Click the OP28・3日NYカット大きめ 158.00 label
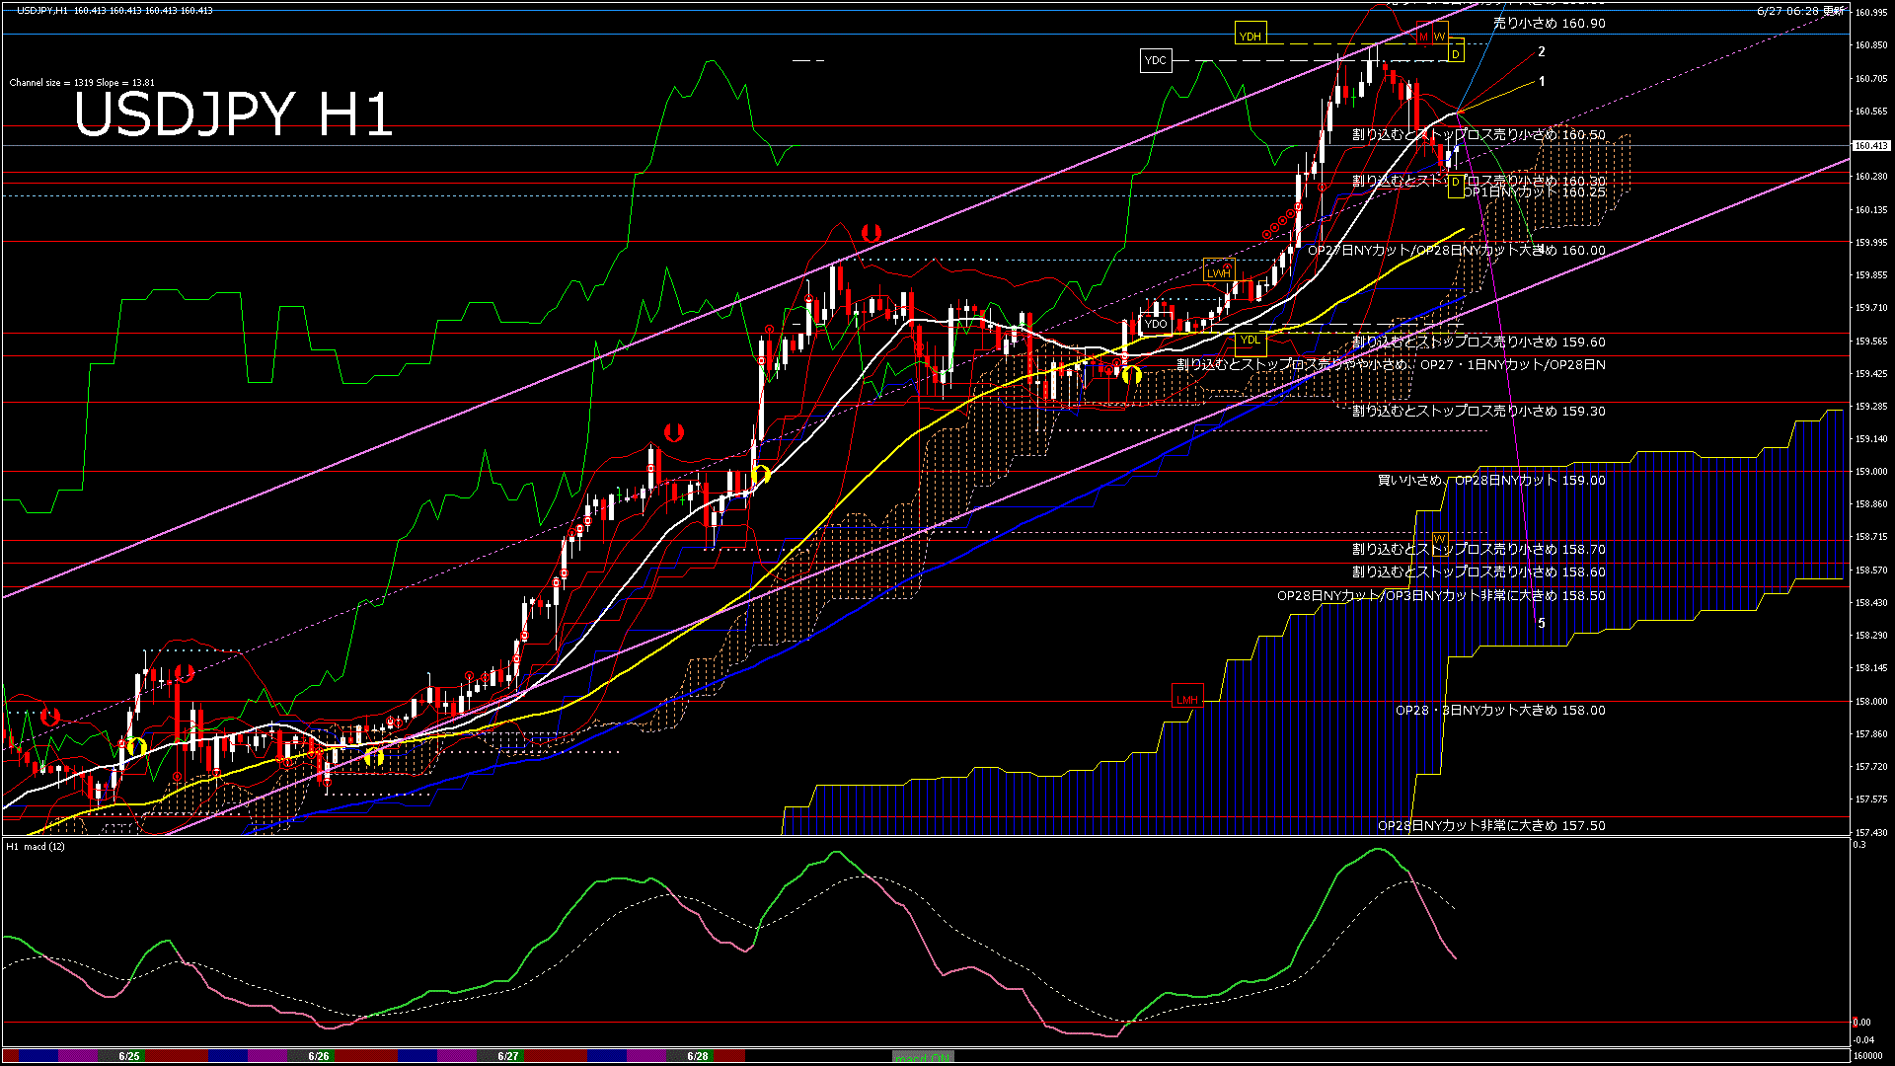This screenshot has height=1066, width=1895. [x=1499, y=711]
